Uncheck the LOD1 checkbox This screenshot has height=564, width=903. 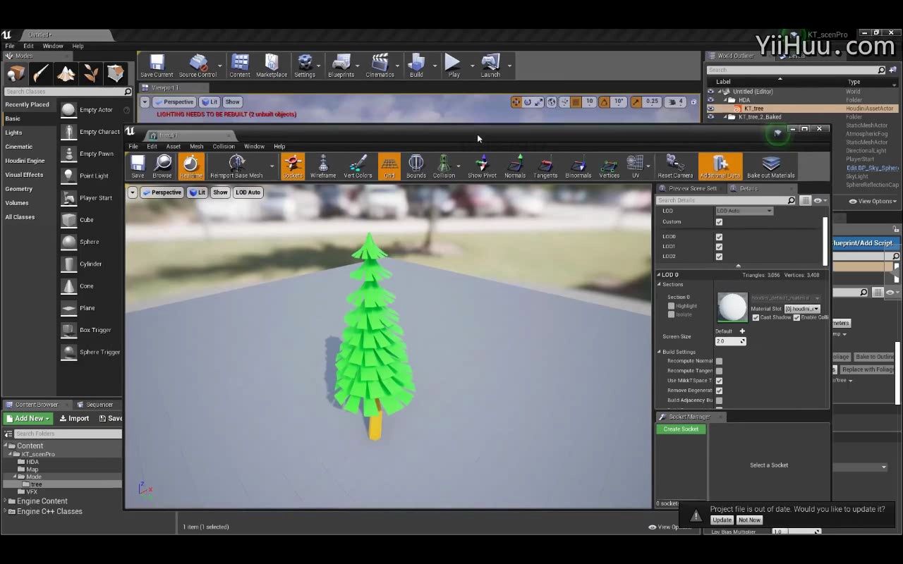coord(719,246)
